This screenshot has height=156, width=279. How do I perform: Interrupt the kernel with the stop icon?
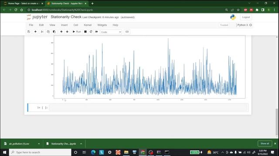(x=85, y=32)
